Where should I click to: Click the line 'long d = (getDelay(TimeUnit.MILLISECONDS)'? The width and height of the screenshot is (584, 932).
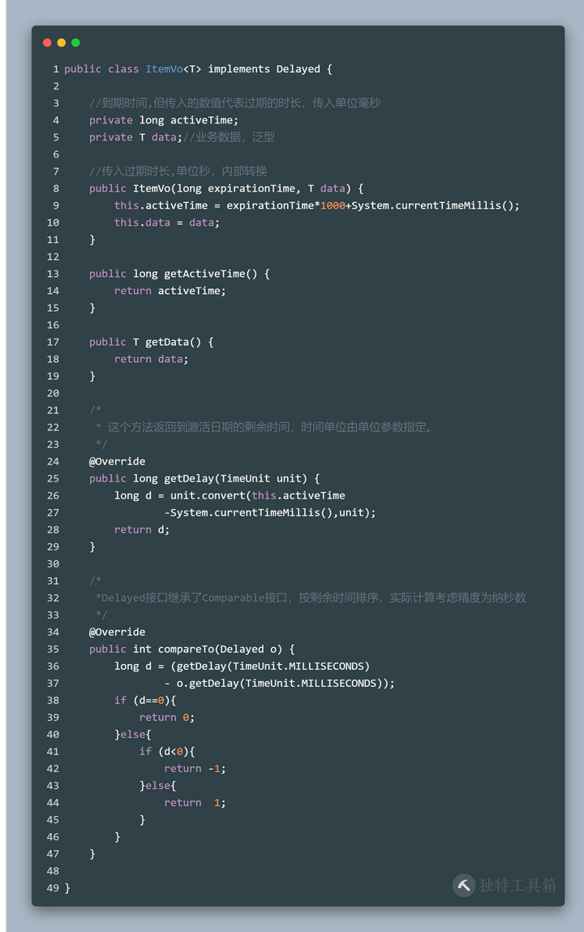(242, 667)
